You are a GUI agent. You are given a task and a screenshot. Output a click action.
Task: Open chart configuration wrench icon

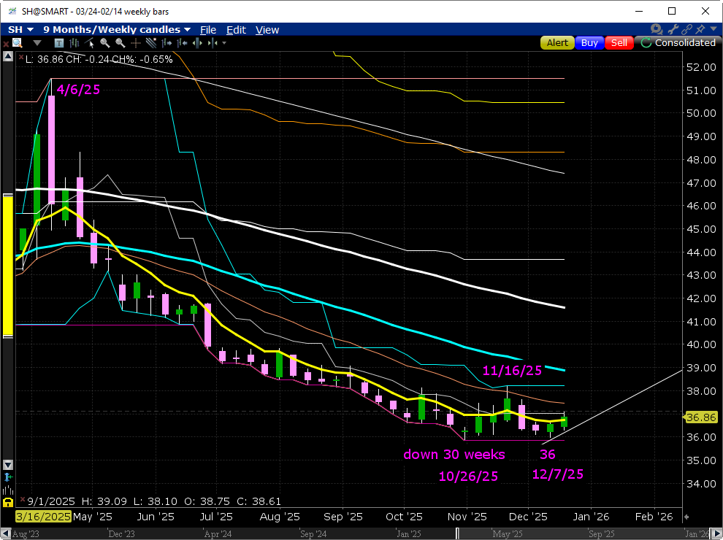(x=671, y=29)
